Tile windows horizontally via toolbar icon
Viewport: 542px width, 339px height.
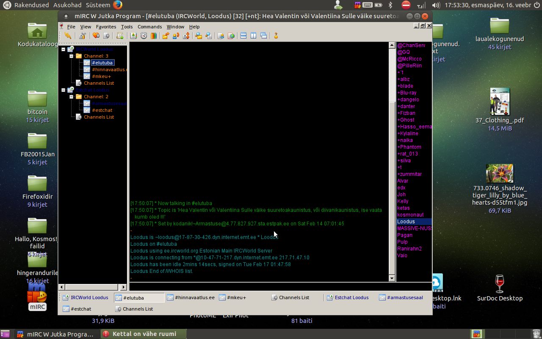pyautogui.click(x=243, y=36)
